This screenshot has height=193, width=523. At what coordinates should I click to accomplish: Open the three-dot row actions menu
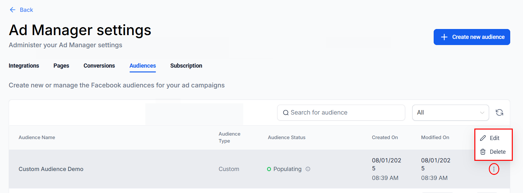(x=494, y=169)
